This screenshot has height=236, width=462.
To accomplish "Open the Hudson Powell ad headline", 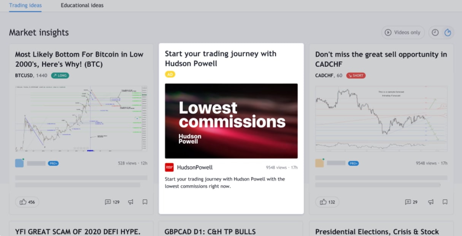I will pyautogui.click(x=221, y=58).
